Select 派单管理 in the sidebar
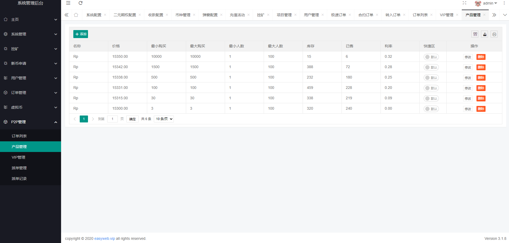 pyautogui.click(x=19, y=168)
